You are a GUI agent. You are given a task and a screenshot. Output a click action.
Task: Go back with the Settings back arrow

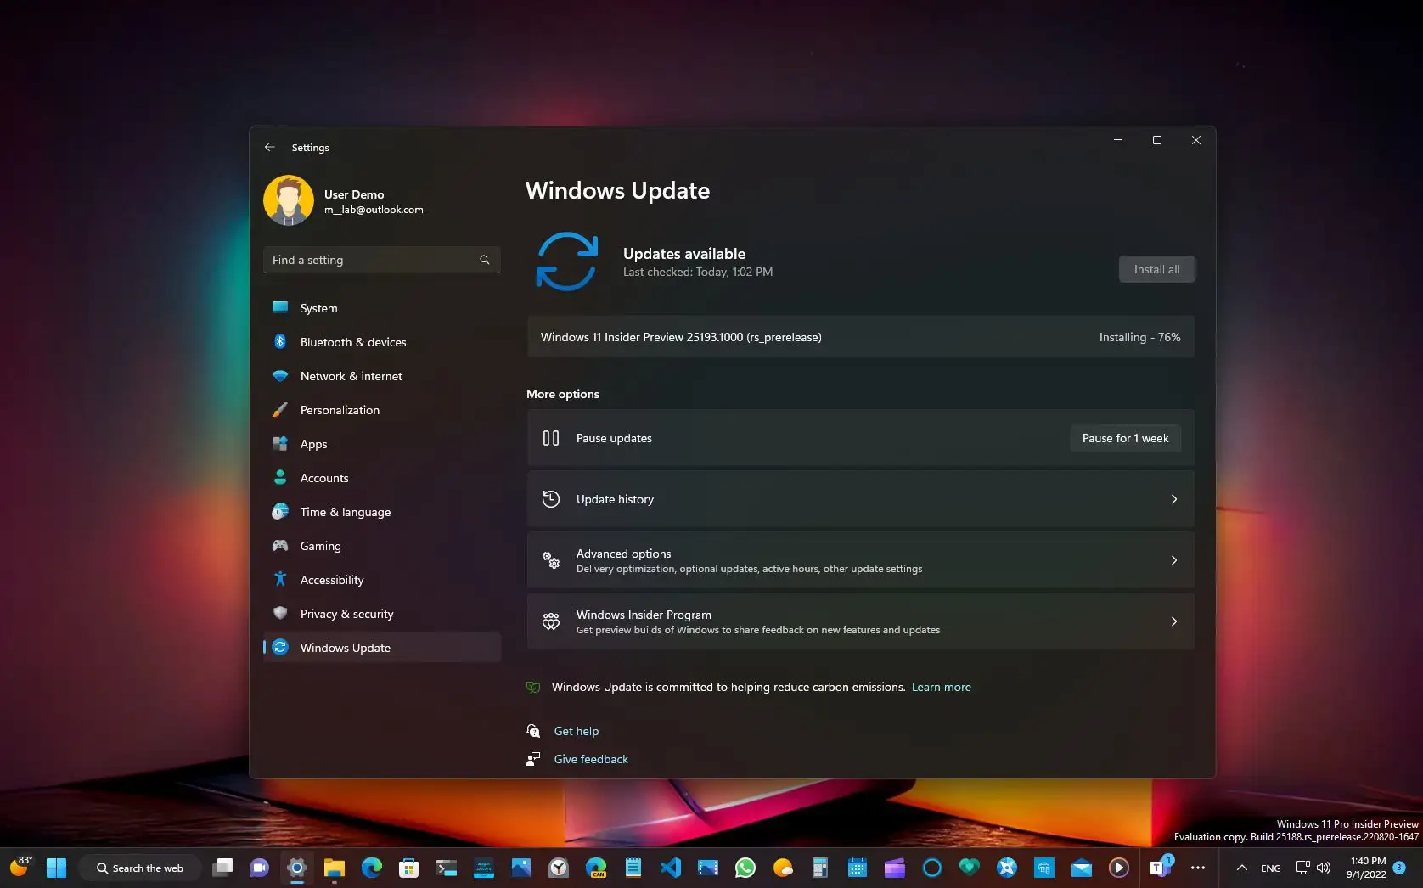click(x=269, y=147)
